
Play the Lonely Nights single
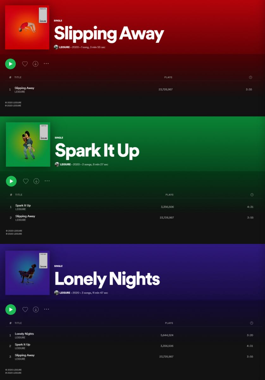(11, 309)
